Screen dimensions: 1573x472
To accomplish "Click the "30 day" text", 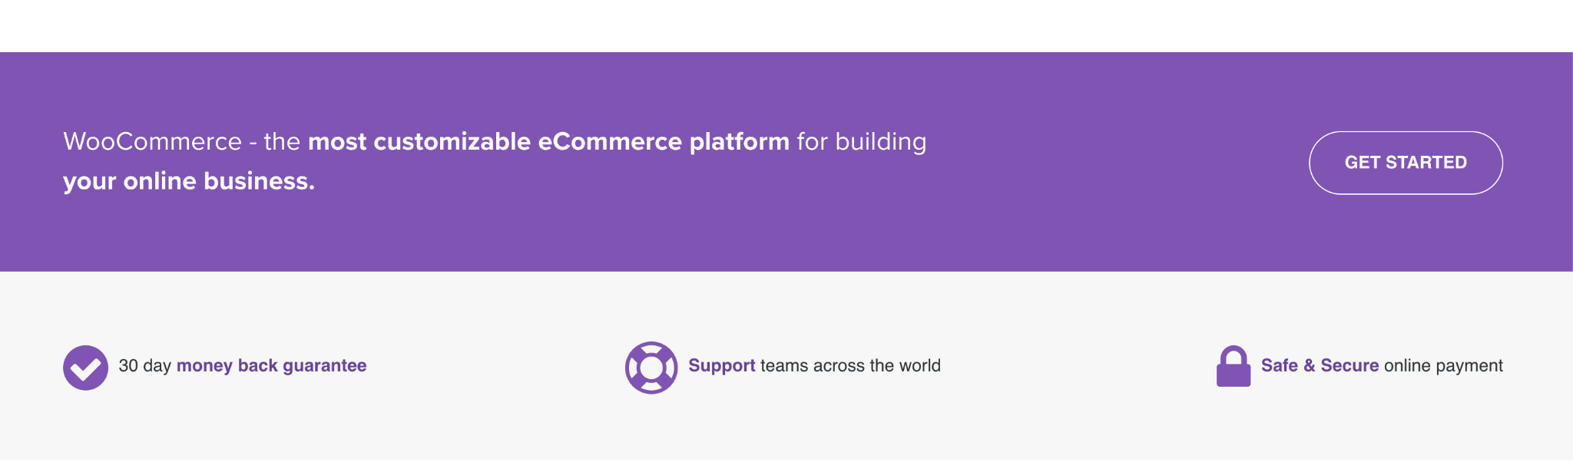I will pyautogui.click(x=144, y=366).
